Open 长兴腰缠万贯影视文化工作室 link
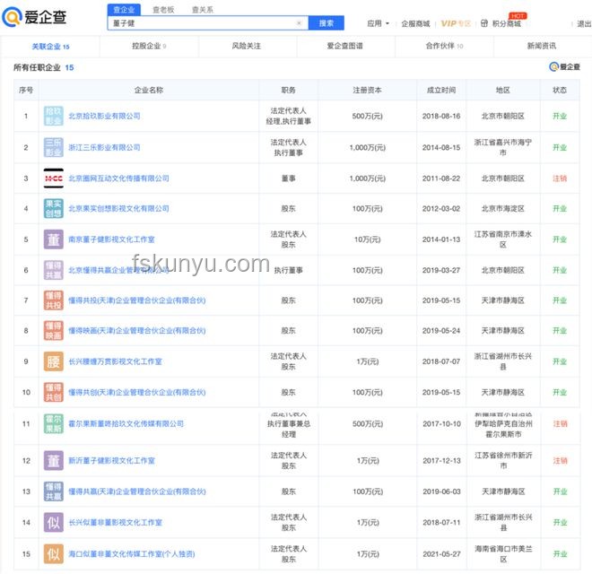This screenshot has height=574, width=592. [115, 361]
